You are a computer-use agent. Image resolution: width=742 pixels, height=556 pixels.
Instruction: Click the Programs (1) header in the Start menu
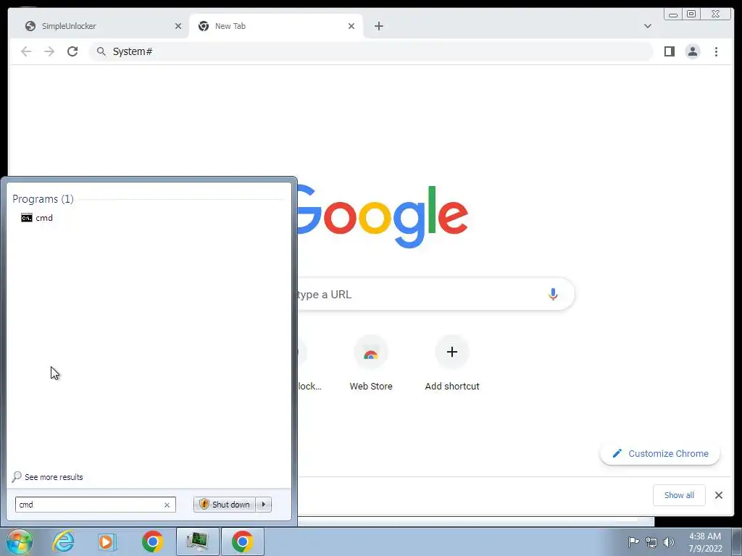click(x=43, y=199)
